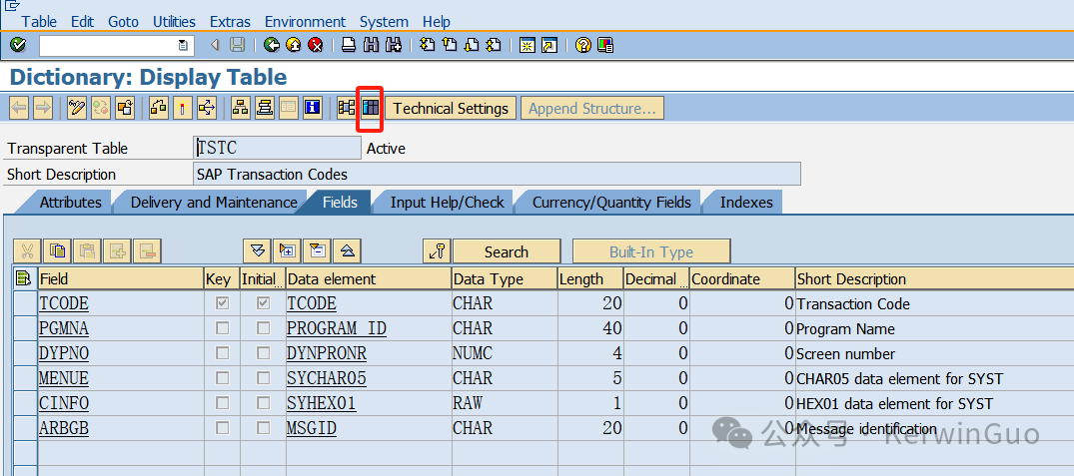Click the Technical Settings button
Screen dimensions: 1074x476
(x=451, y=108)
